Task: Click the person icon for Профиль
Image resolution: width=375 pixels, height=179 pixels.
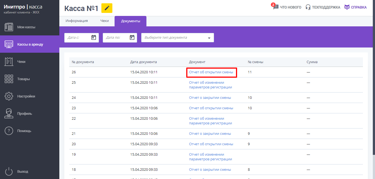Action: (9, 113)
